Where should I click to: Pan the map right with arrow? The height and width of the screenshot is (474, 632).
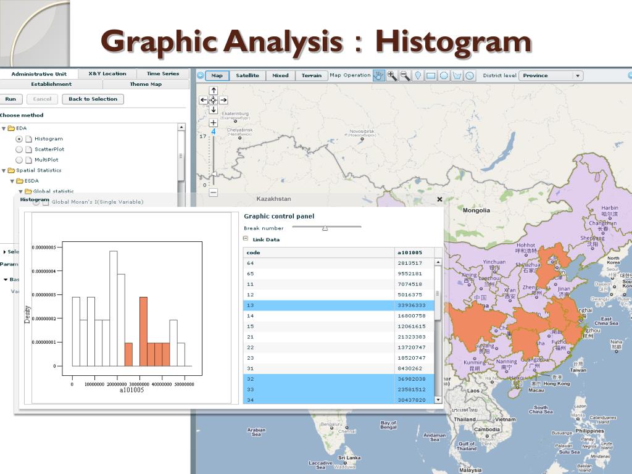(x=223, y=100)
